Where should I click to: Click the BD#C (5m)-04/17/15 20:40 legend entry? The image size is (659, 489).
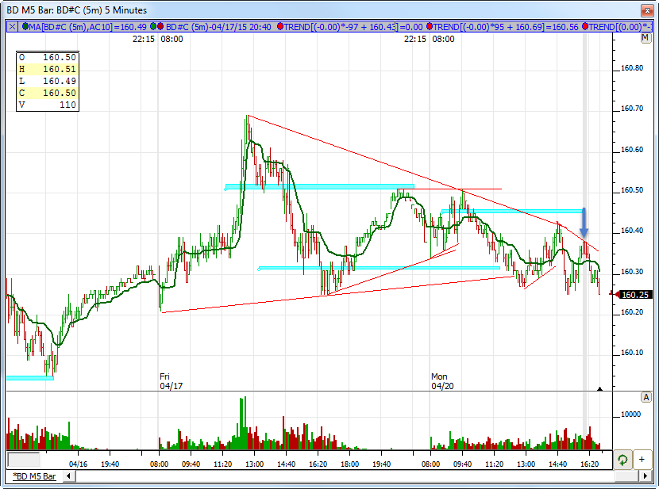coord(218,27)
